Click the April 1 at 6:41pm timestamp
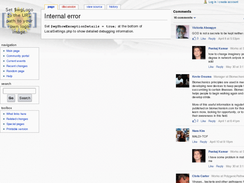The image size is (244, 183). coord(229,121)
